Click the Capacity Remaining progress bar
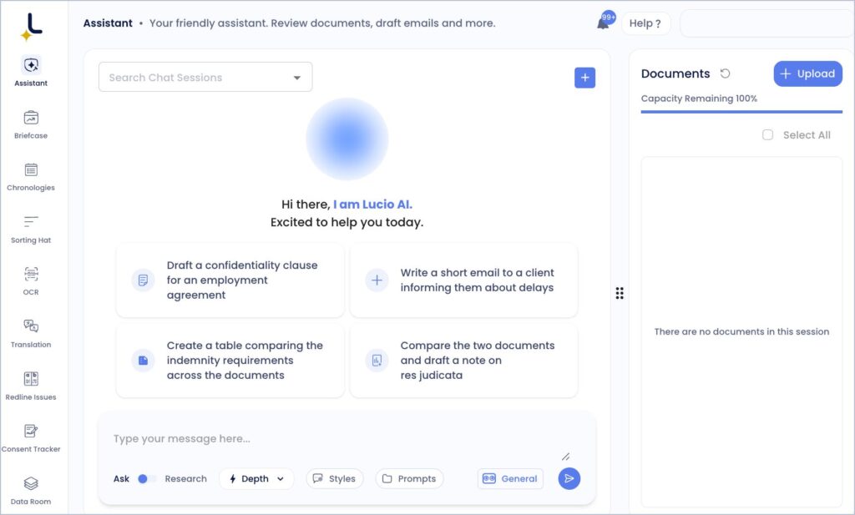The image size is (855, 515). coord(741,112)
